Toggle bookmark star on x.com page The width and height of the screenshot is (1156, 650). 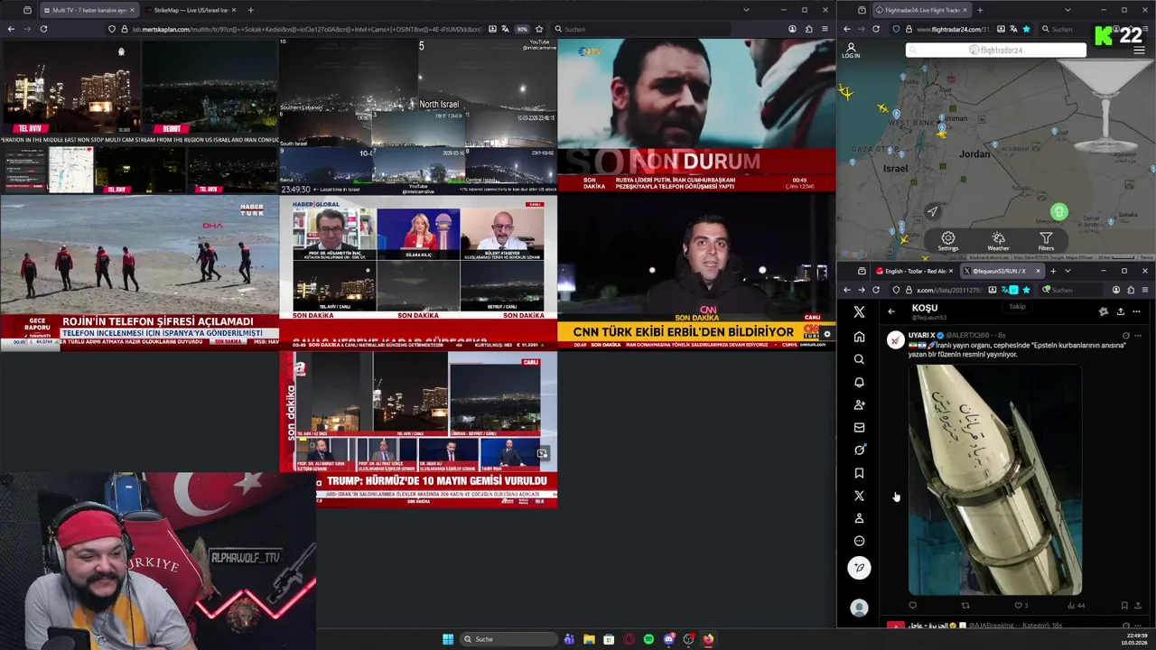tap(1027, 290)
